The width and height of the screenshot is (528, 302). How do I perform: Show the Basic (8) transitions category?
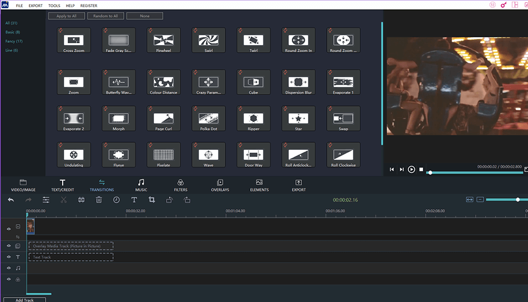click(x=13, y=32)
